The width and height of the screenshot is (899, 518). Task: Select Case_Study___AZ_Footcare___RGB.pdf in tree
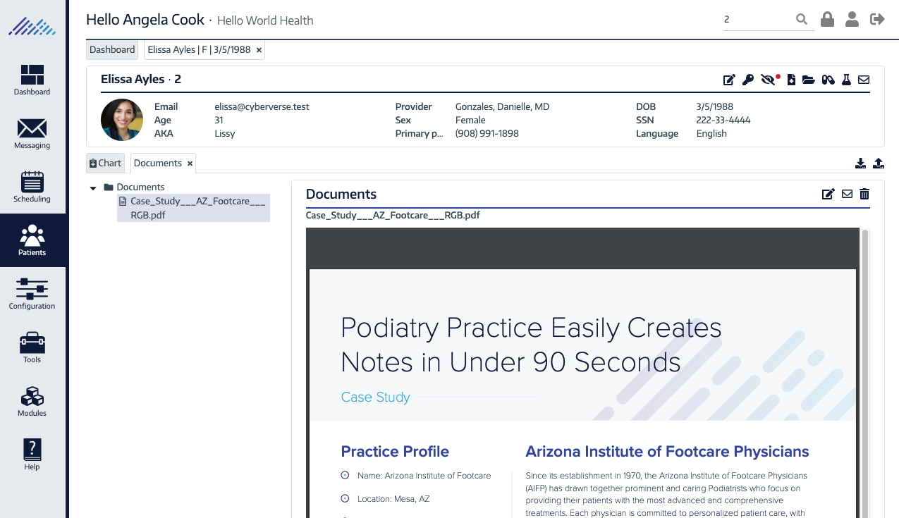(193, 208)
